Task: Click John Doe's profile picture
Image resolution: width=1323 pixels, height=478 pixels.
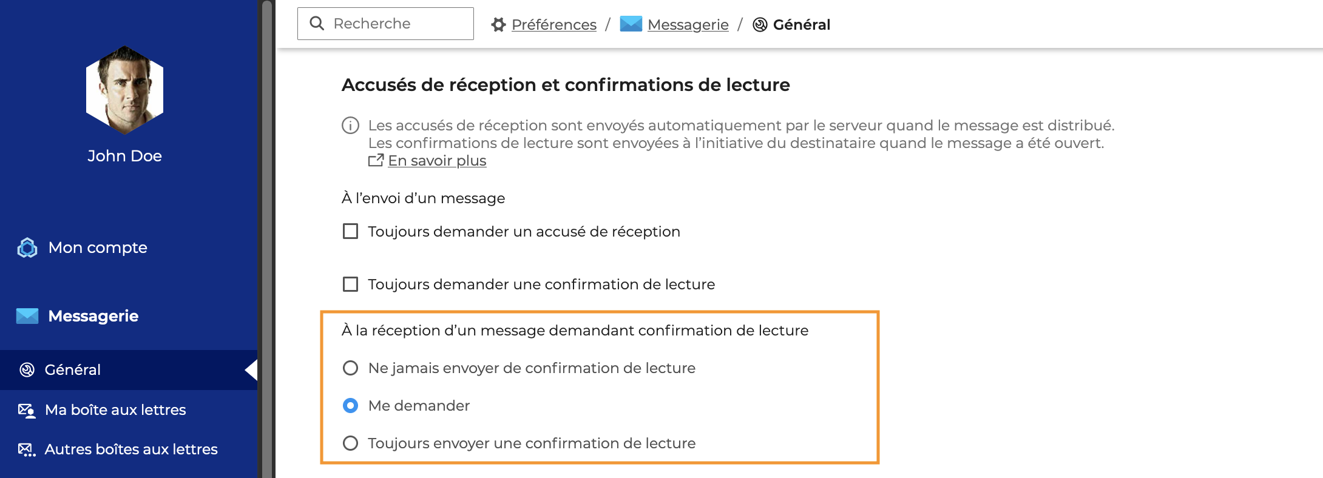Action: 125,90
